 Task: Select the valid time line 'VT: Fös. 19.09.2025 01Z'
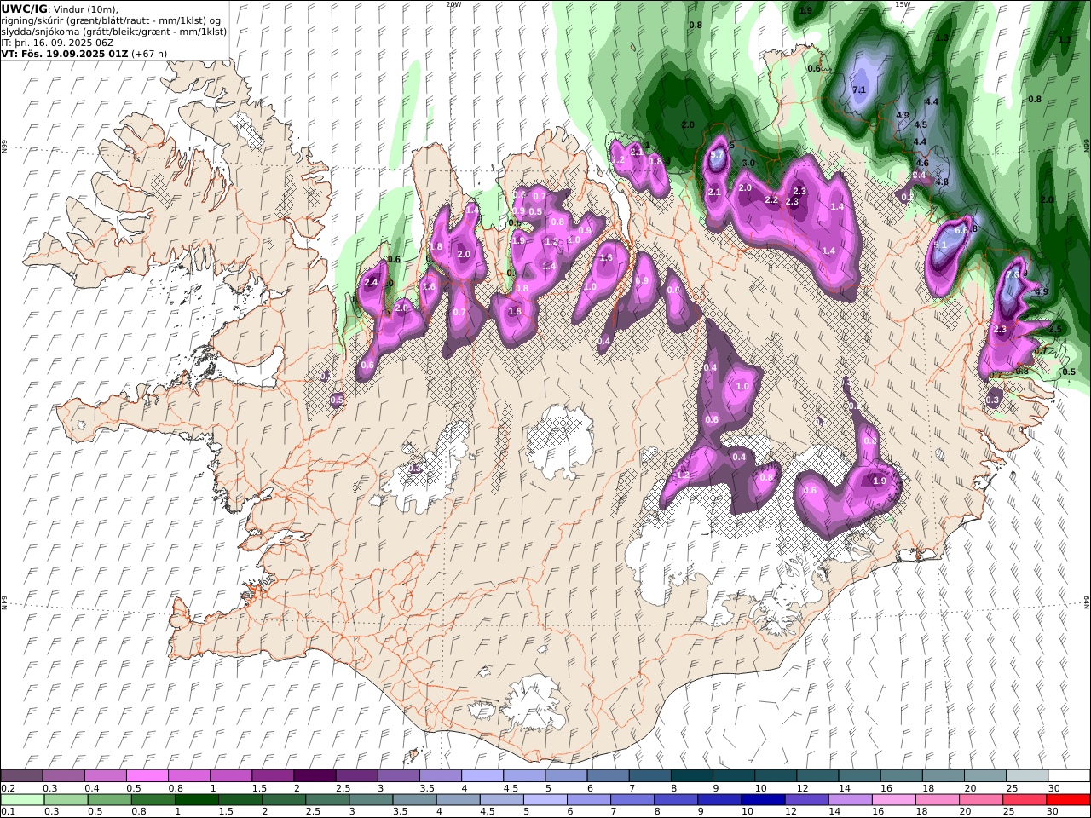tap(65, 53)
